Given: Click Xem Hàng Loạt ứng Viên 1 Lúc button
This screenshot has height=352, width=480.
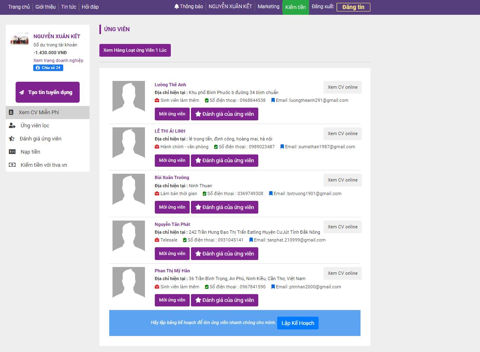Looking at the screenshot, I should (x=135, y=50).
